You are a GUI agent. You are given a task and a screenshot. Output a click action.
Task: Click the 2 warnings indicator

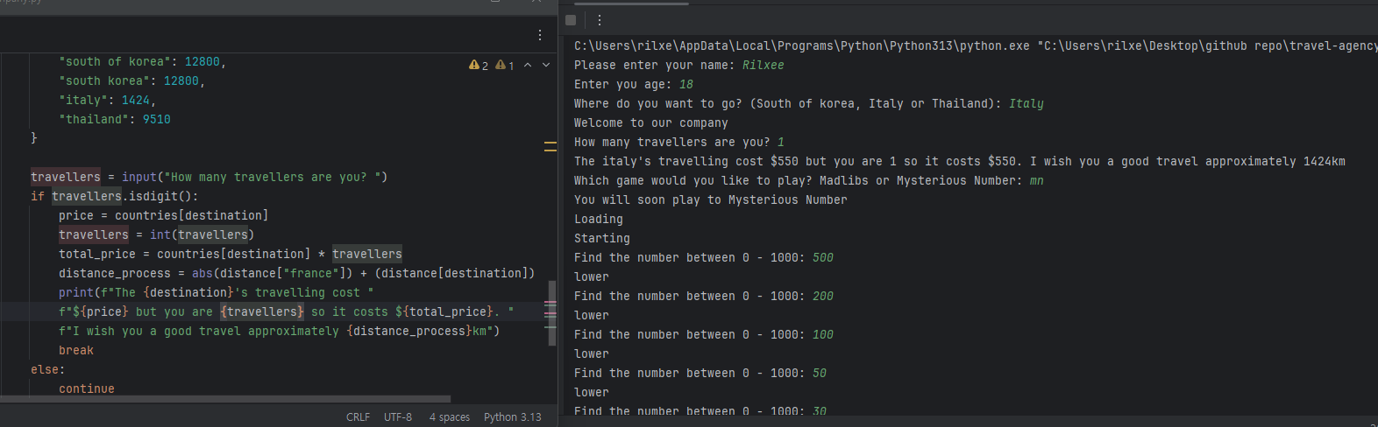coord(479,66)
